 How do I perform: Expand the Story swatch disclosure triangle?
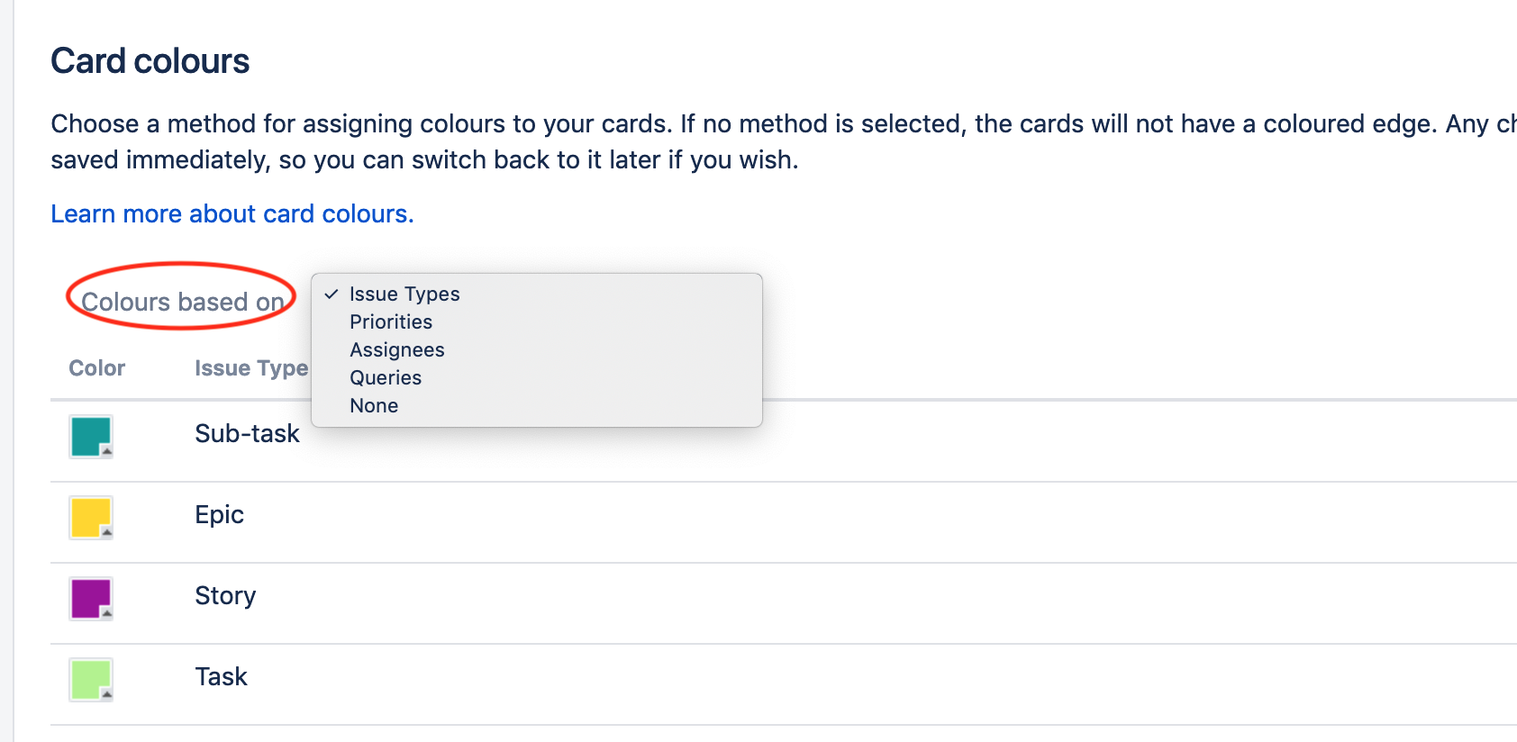click(105, 615)
